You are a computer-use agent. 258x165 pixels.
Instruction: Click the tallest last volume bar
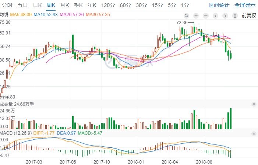tap(231, 118)
